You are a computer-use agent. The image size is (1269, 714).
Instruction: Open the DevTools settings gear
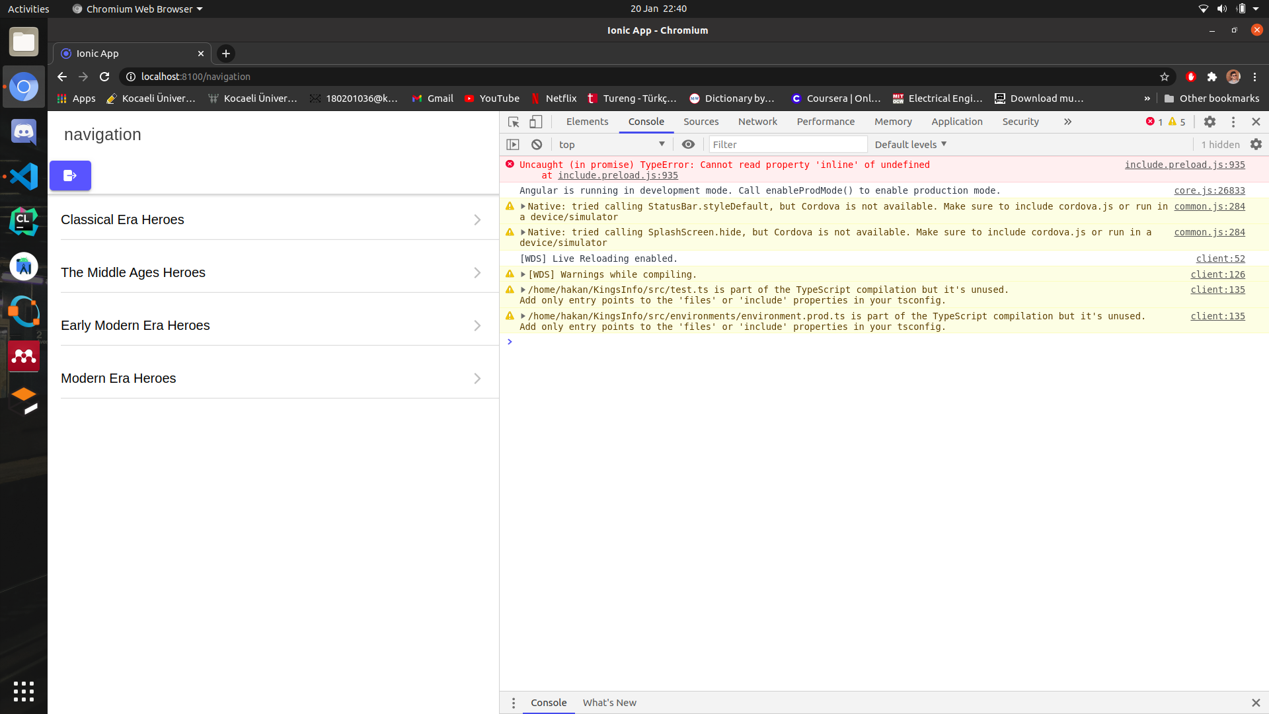(x=1210, y=122)
